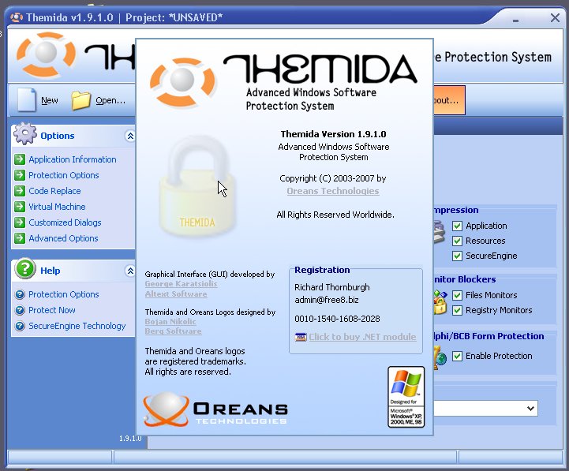Click help icon beside Protect Now
Screen dimensions: 569x471
[x=20, y=310]
